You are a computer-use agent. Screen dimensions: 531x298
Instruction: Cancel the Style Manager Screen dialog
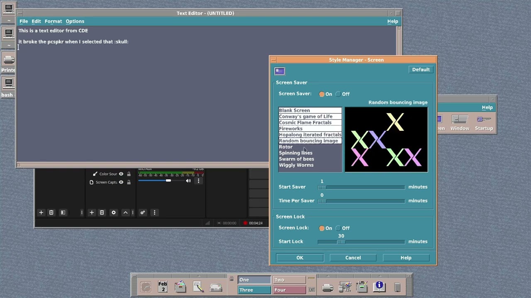point(353,258)
